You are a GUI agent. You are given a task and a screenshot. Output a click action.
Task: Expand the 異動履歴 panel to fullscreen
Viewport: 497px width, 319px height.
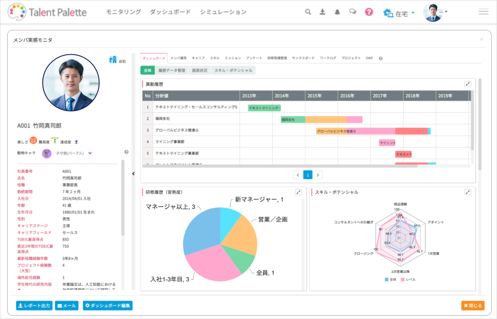(468, 84)
